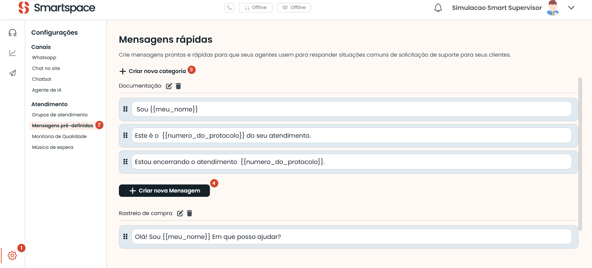The image size is (592, 268).
Task: Open the analytics chart sidebar icon
Action: tap(12, 53)
